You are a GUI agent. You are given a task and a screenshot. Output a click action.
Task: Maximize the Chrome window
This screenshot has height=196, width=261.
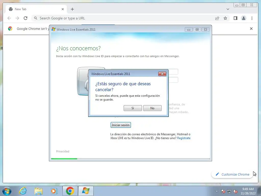coord(243,5)
